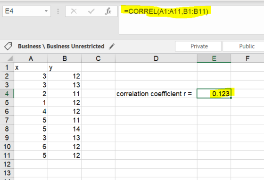Select cell A6 with value 4
Screen dimensions: 264x180
coord(31,111)
